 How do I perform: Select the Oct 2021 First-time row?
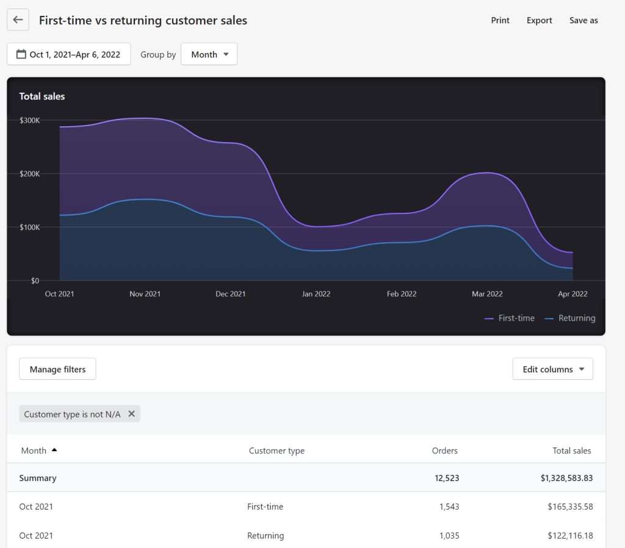pyautogui.click(x=305, y=507)
